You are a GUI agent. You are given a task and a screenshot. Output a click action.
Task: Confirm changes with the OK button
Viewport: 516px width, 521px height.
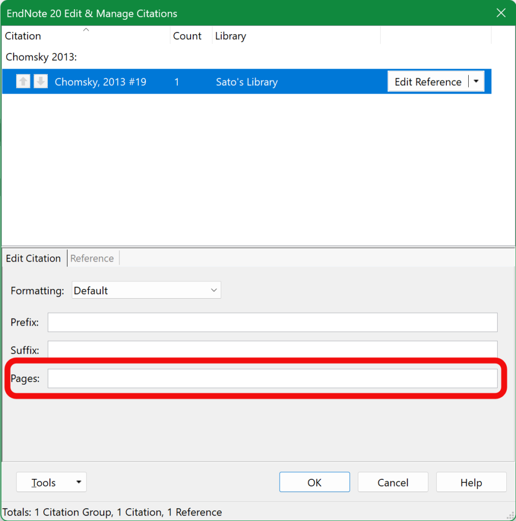tap(314, 482)
